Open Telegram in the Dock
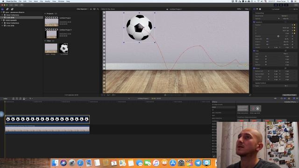 pyautogui.click(x=198, y=163)
